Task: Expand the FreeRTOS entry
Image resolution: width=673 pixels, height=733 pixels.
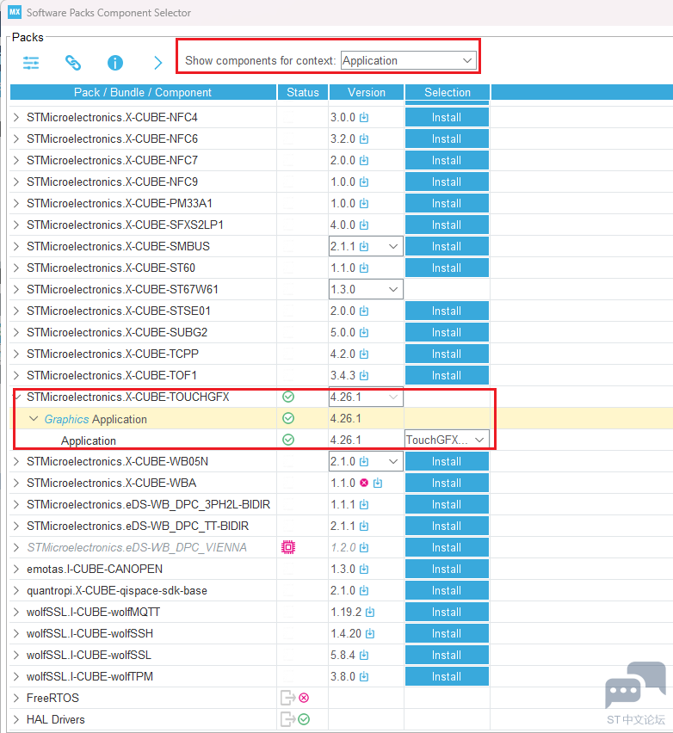Action: 16,698
